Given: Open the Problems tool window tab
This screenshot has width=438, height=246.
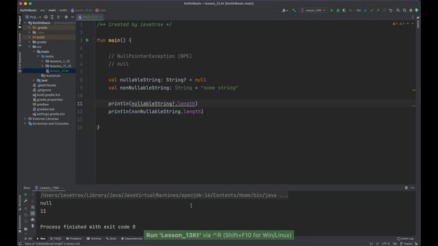Looking at the screenshot, I should [x=74, y=238].
